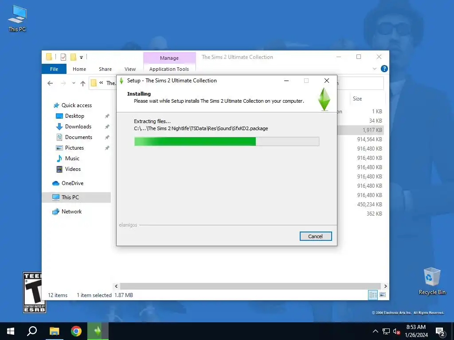Expand the ribbon with chevron arrow
The height and width of the screenshot is (340, 454).
click(x=374, y=69)
